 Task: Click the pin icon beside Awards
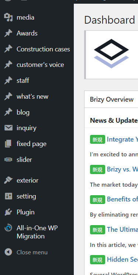tap(8, 33)
